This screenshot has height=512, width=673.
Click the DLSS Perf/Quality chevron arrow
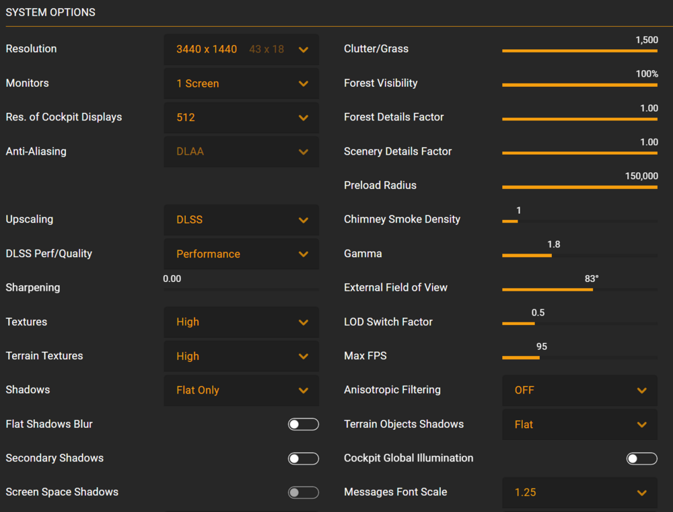coord(304,254)
